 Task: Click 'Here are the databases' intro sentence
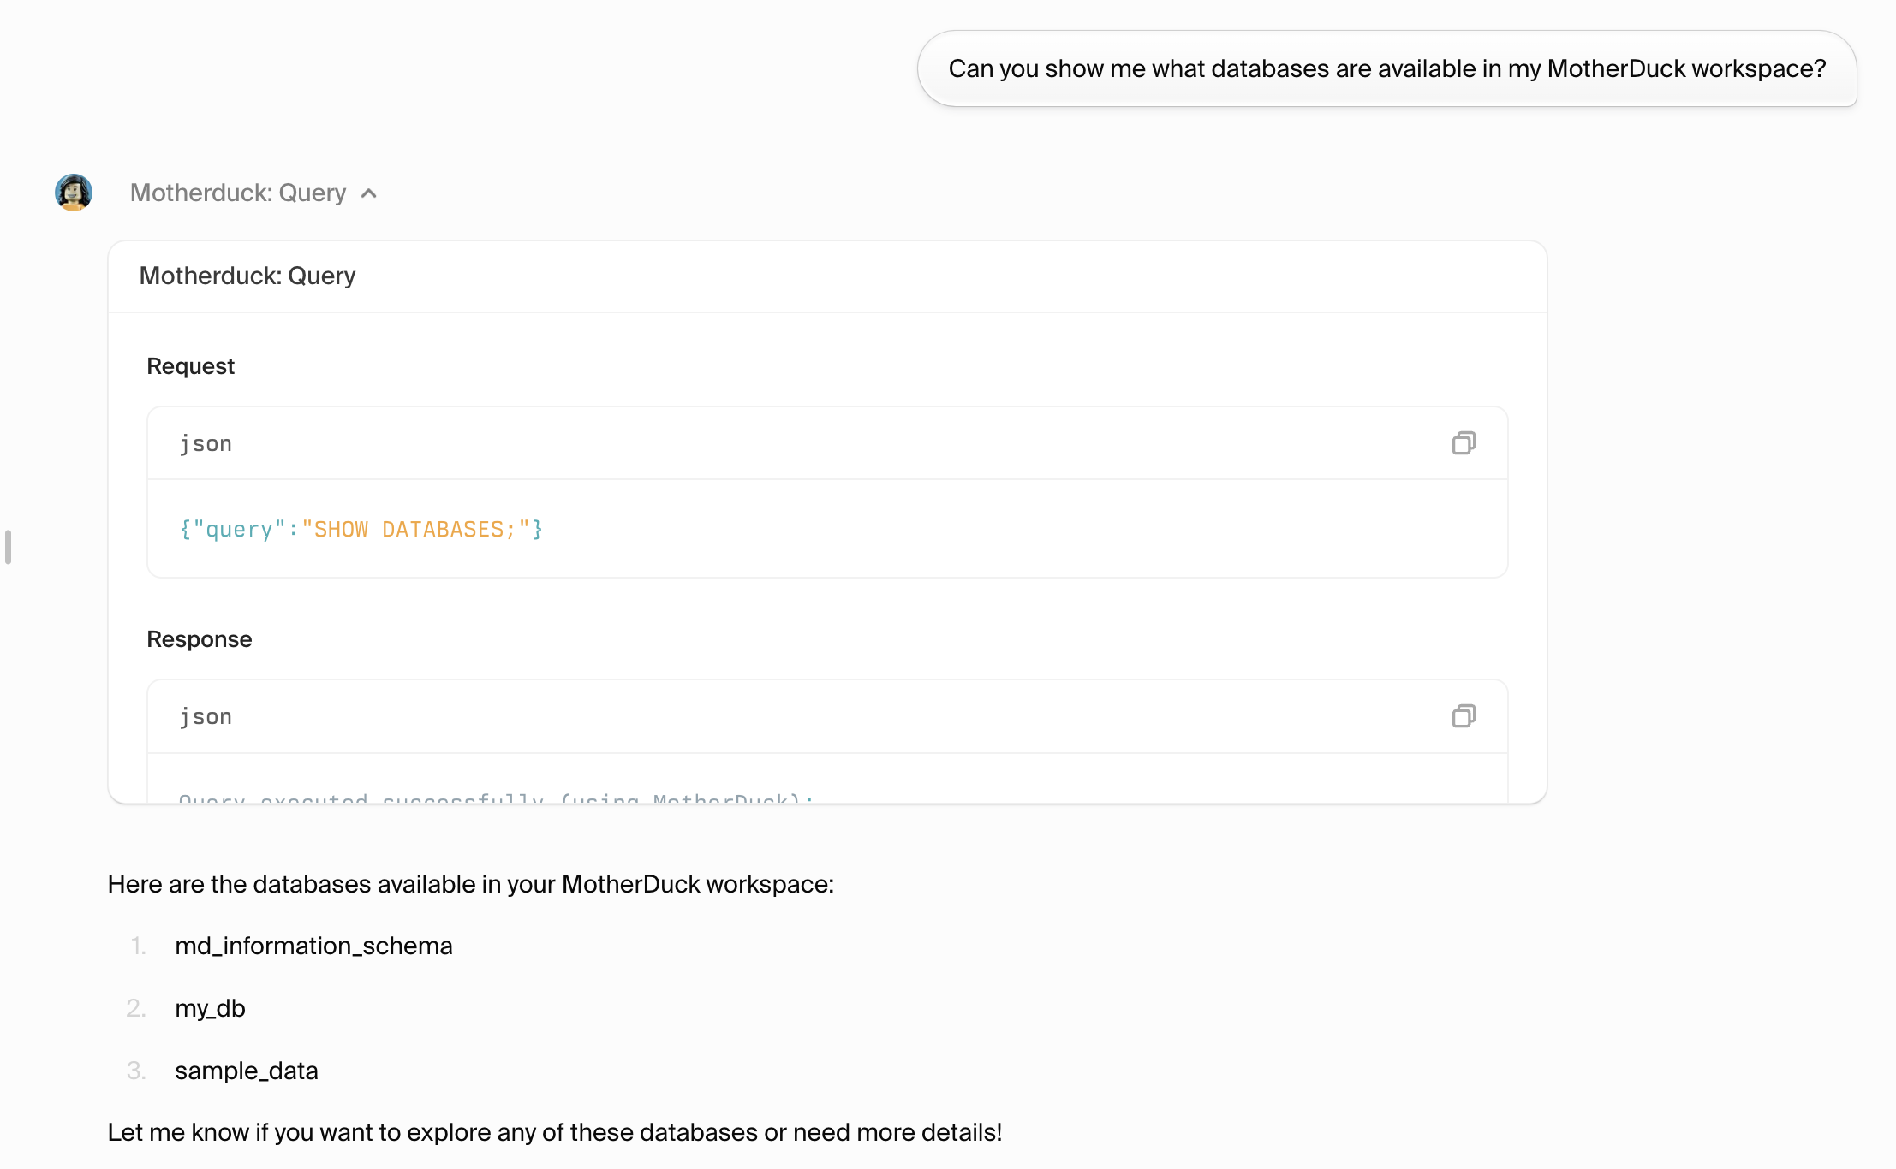(470, 884)
